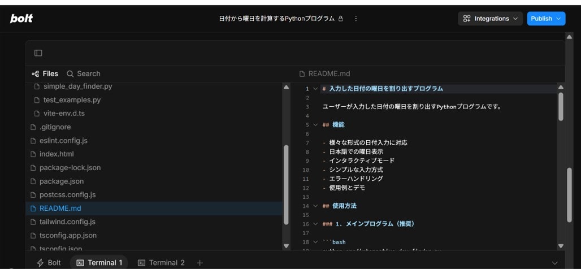Add a new terminal with plus

[200, 263]
